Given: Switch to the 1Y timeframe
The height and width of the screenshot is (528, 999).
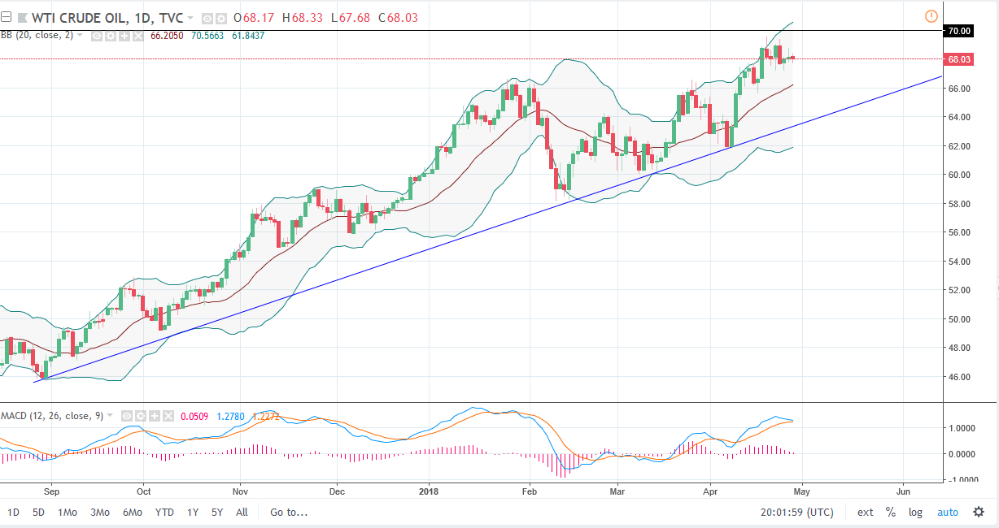Looking at the screenshot, I should (x=192, y=513).
